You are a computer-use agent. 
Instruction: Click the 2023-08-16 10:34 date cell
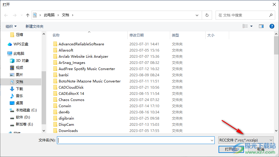pos(144,112)
